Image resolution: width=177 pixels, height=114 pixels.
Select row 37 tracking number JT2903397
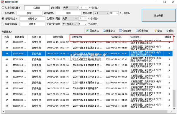[19, 42]
